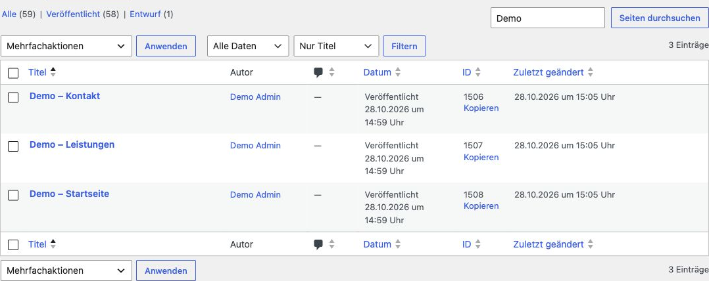Click the top 3 Einträge count

tap(689, 45)
